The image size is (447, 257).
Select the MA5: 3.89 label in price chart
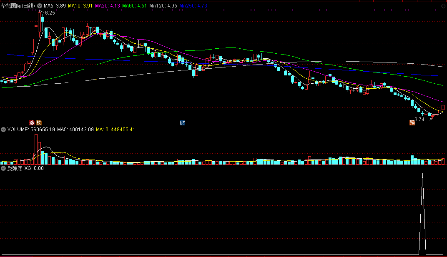55,6
